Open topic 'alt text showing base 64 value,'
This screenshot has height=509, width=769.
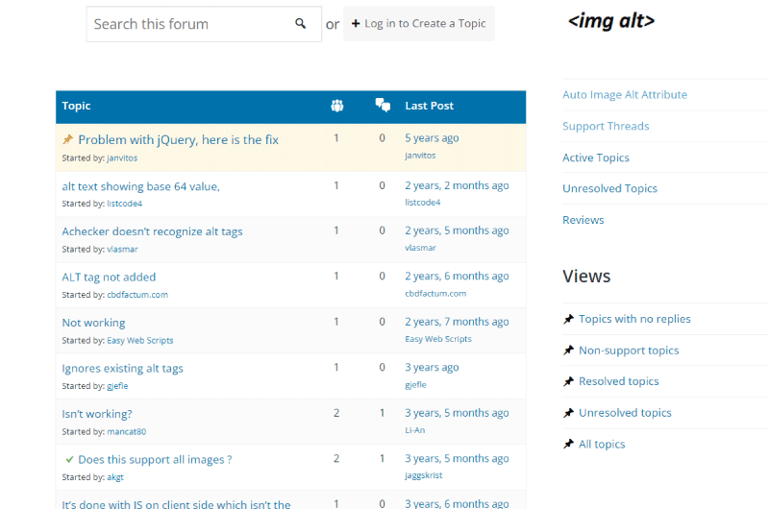click(x=140, y=186)
